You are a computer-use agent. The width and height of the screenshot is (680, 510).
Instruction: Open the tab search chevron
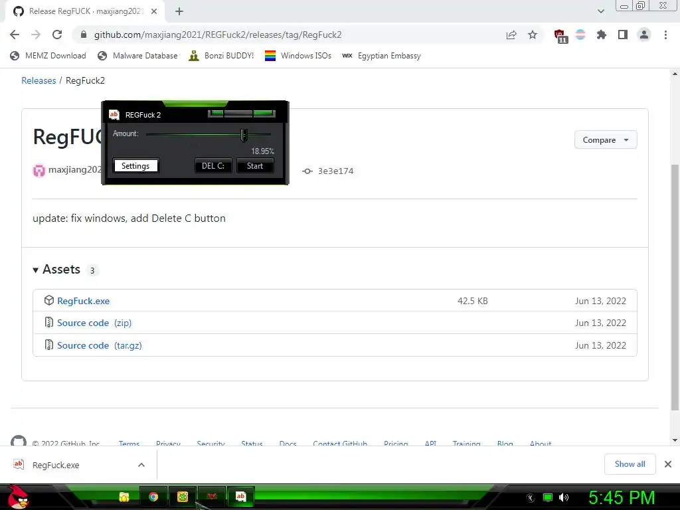(x=600, y=11)
